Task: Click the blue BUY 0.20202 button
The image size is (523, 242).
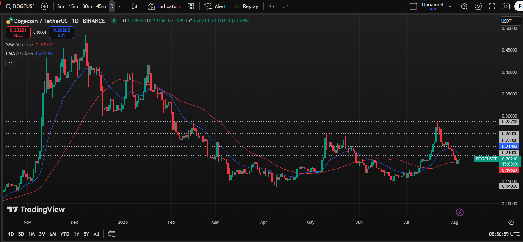Action: point(61,32)
